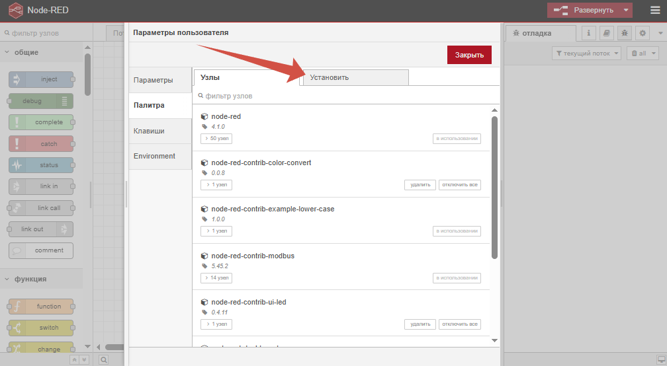Toggle the debug node's output button
The image size is (667, 366).
[65, 101]
